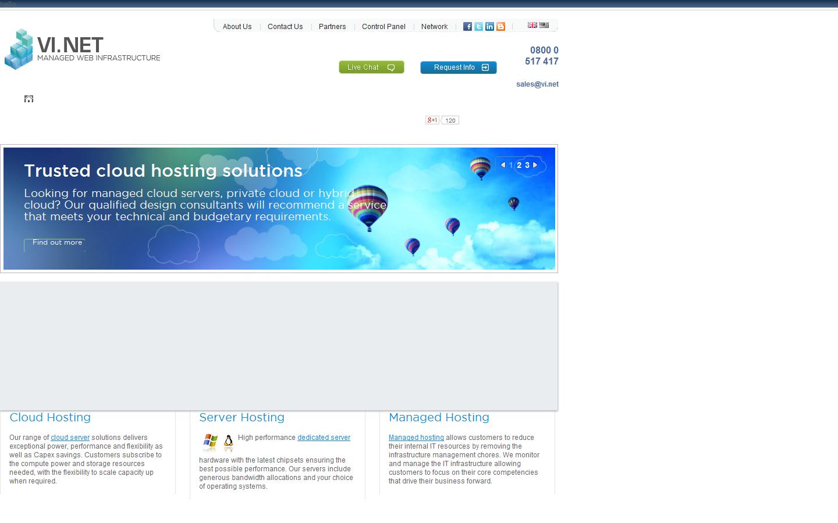Screen dimensions: 838x523
Task: Navigate to the Control Panel menu entry
Action: 384,27
